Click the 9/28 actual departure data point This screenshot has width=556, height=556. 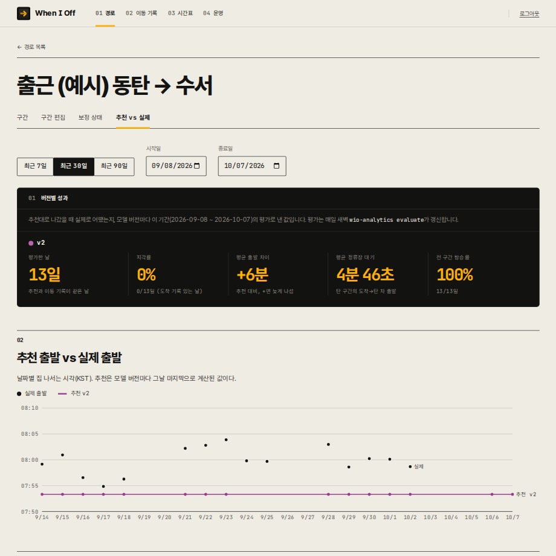coord(328,445)
